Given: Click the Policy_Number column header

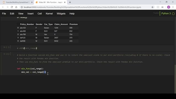Looking at the screenshot, I should [27, 24].
